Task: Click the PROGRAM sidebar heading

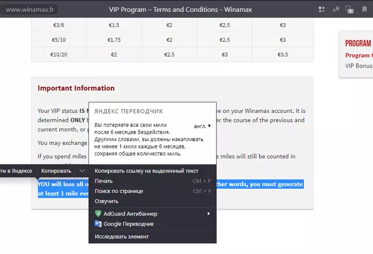Action: 359,43
